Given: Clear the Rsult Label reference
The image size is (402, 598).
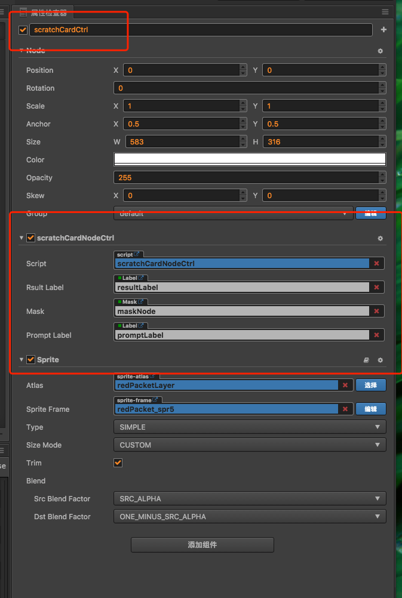Looking at the screenshot, I should pos(376,288).
